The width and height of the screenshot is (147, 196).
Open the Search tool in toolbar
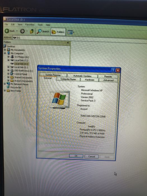point(43,31)
